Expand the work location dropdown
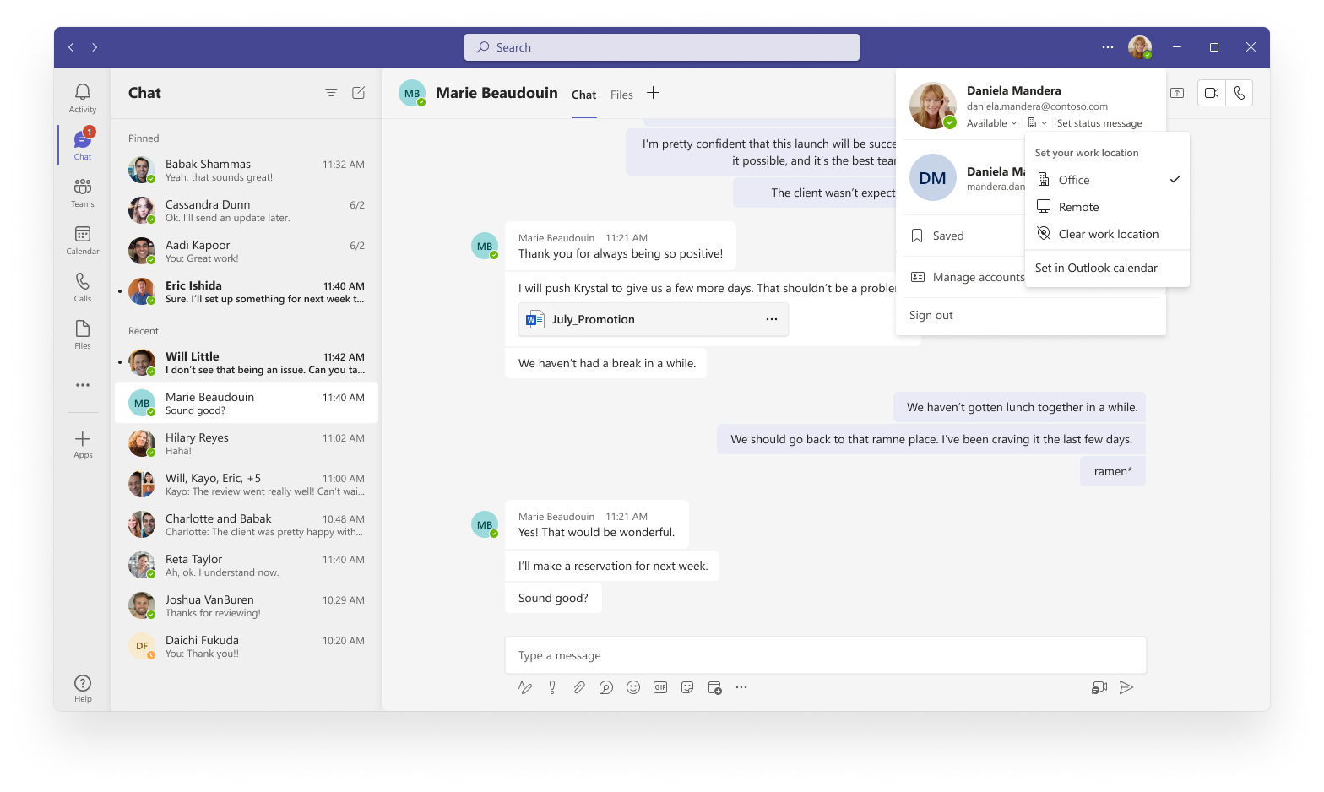 tap(1038, 123)
